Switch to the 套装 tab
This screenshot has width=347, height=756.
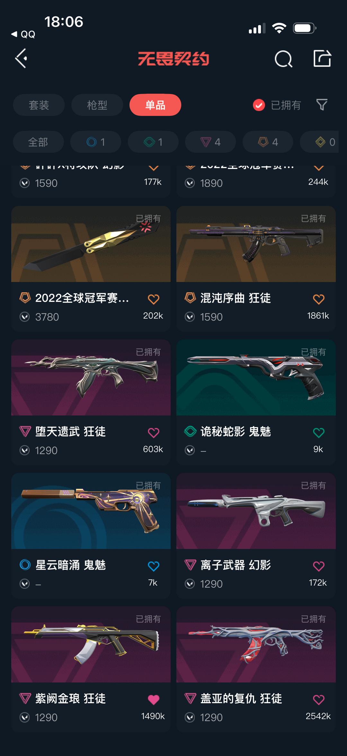coord(39,105)
